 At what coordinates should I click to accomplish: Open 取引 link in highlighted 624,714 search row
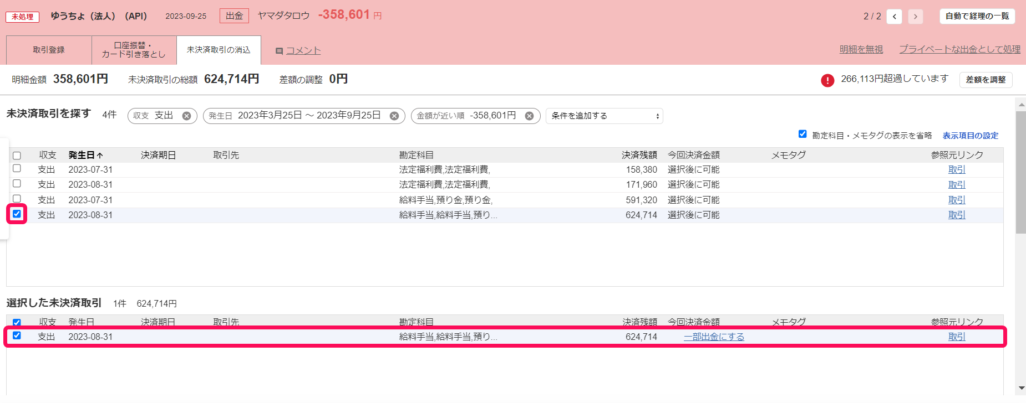click(x=957, y=215)
